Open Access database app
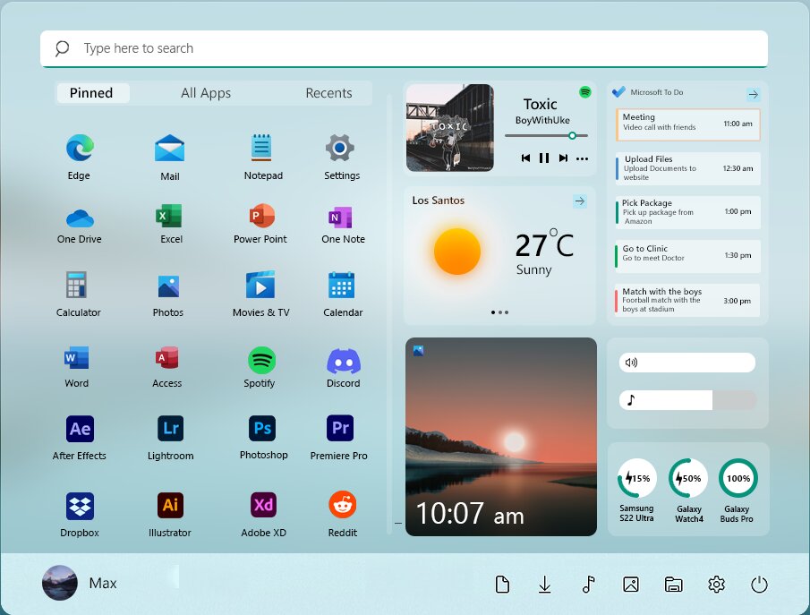The width and height of the screenshot is (810, 615). [166, 357]
